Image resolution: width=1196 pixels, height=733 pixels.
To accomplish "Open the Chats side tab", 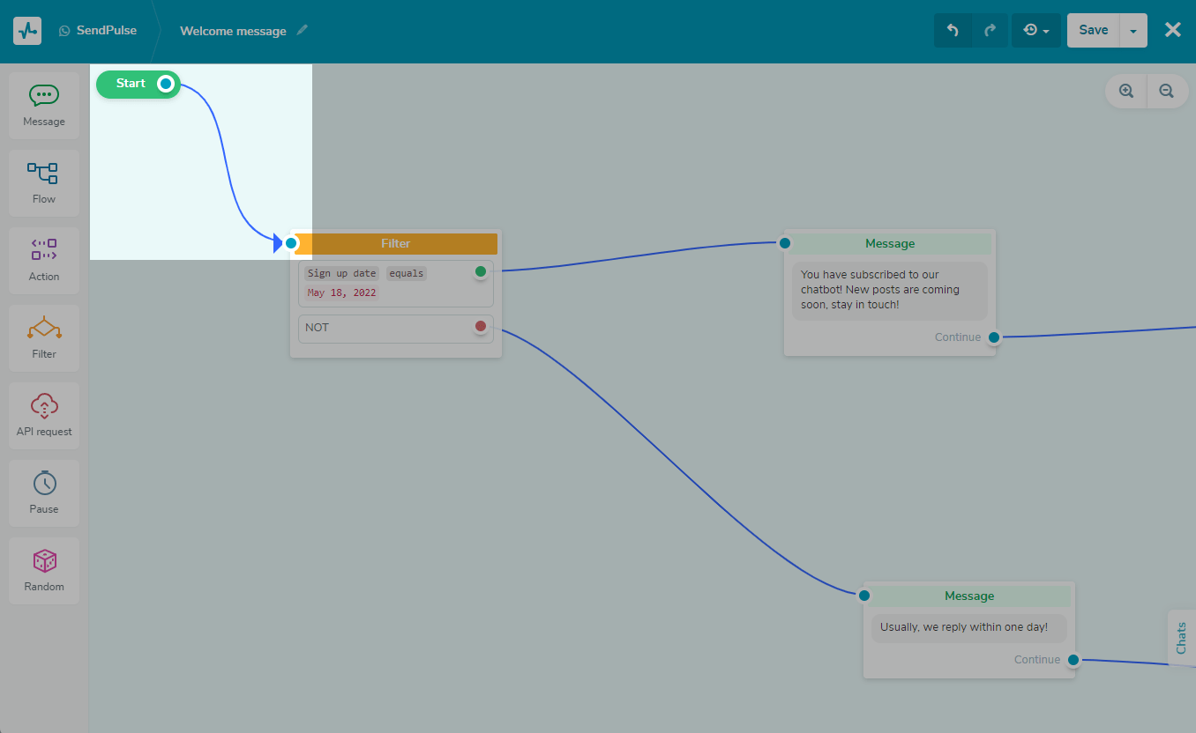I will [1182, 638].
